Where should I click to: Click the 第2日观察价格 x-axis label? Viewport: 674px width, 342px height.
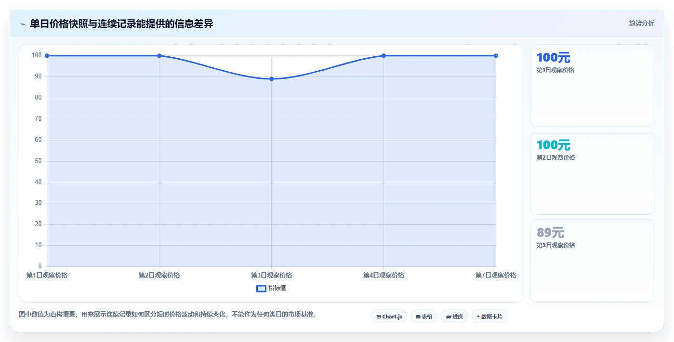(x=159, y=276)
